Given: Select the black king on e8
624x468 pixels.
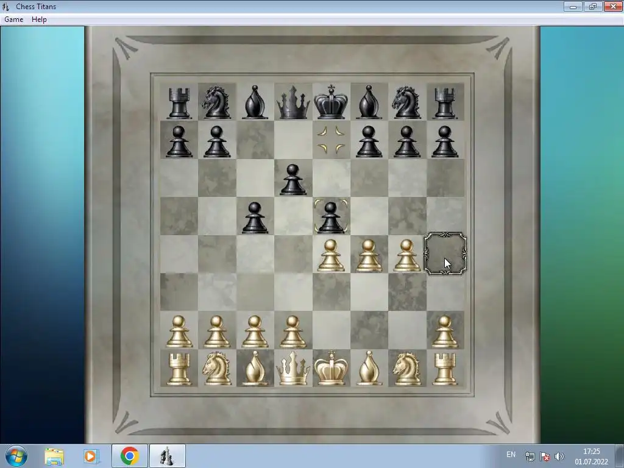Looking at the screenshot, I should [x=331, y=102].
